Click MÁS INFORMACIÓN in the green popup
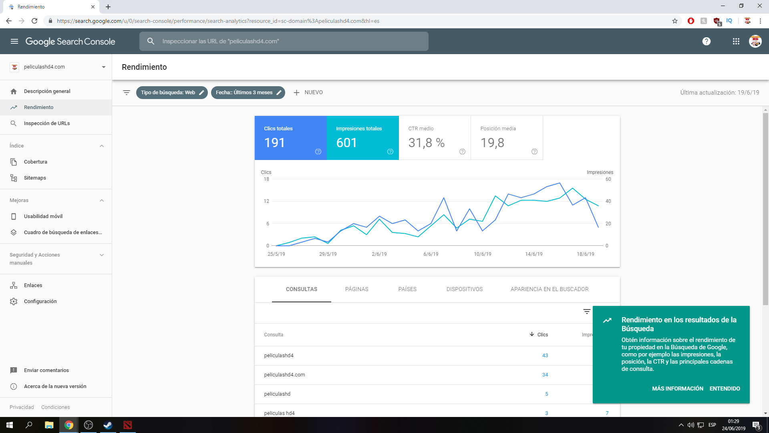 click(x=678, y=388)
